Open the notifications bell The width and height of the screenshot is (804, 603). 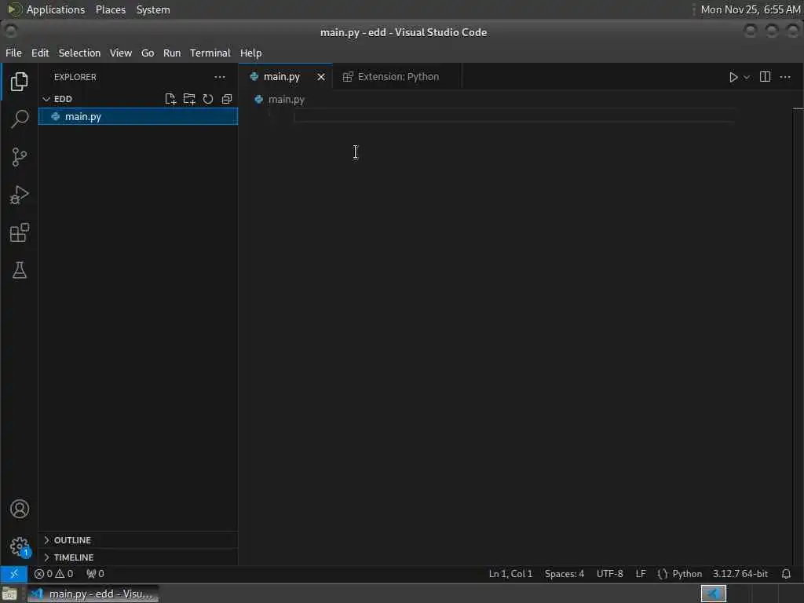pos(786,574)
